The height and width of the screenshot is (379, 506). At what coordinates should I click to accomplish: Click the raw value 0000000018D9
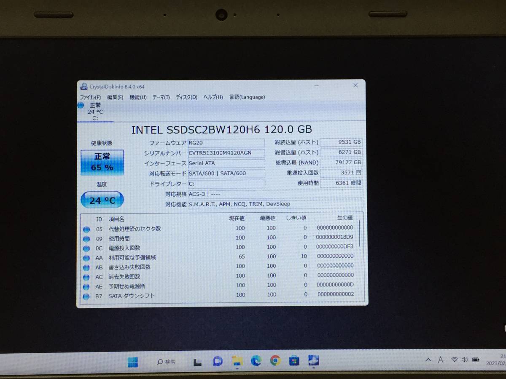pos(335,237)
